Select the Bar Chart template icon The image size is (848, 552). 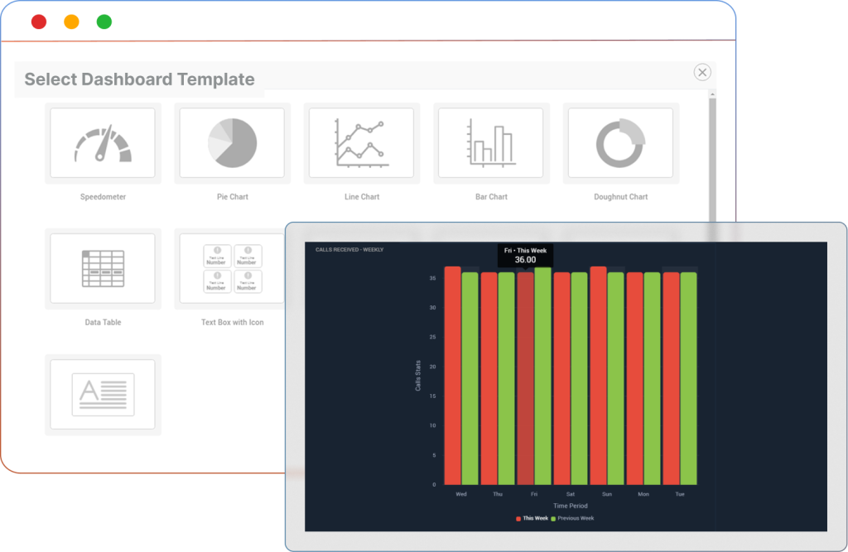(490, 143)
